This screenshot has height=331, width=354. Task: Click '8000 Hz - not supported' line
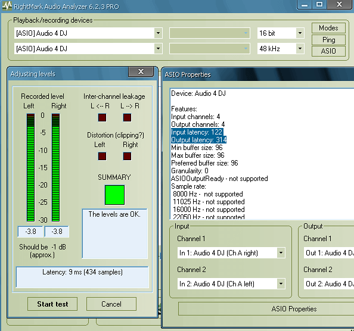pyautogui.click(x=208, y=194)
